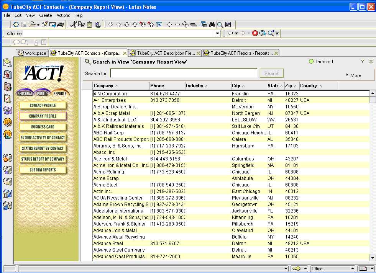This screenshot has height=273, width=376.
Task: Expand the More search options
Action: point(354,75)
